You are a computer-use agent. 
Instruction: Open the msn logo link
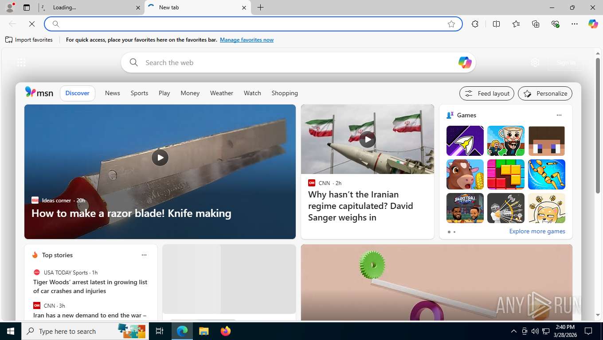coord(39,93)
